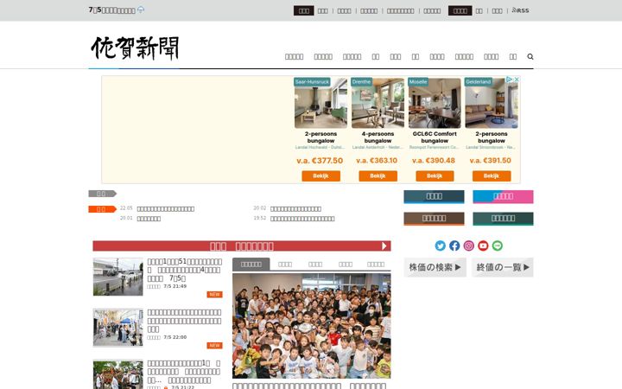The image size is (622, 389).
Task: Click the GCL6C Comfort bungalow title
Action: (x=435, y=137)
